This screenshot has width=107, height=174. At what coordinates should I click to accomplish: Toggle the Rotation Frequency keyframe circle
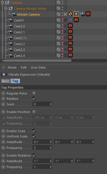[x=3, y=167]
